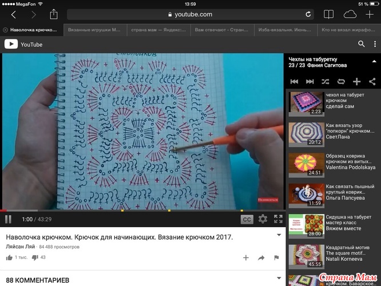Image resolution: width=381 pixels, height=286 pixels.
Task: Skip to previous playlist video
Action: click(294, 82)
